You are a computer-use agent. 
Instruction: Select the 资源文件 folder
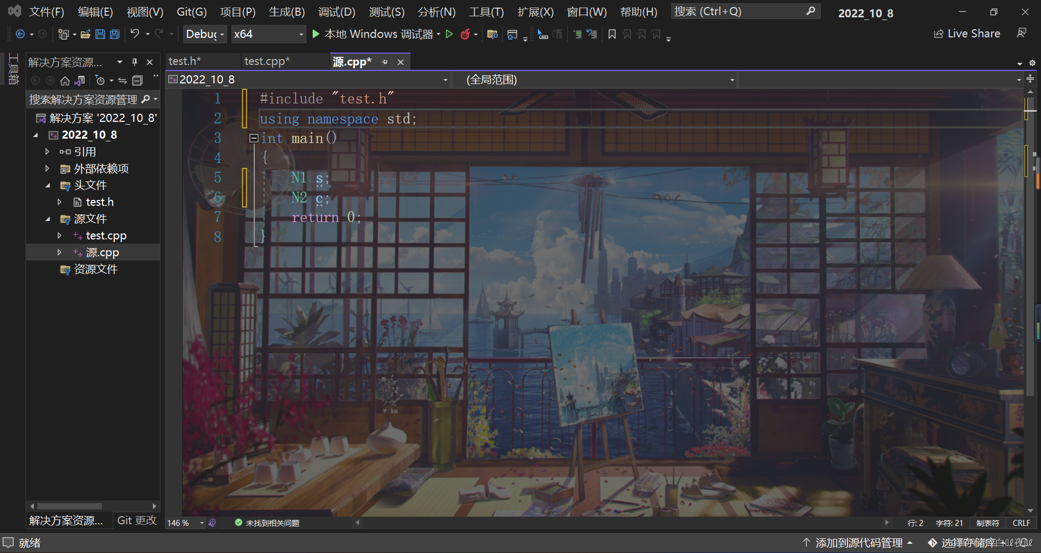click(x=96, y=269)
